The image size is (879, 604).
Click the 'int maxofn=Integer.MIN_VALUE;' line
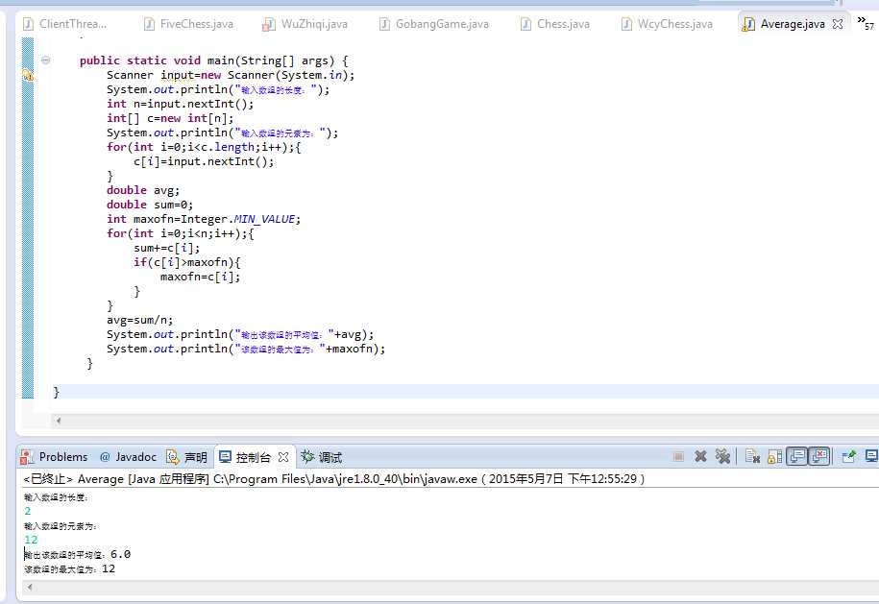click(x=204, y=219)
